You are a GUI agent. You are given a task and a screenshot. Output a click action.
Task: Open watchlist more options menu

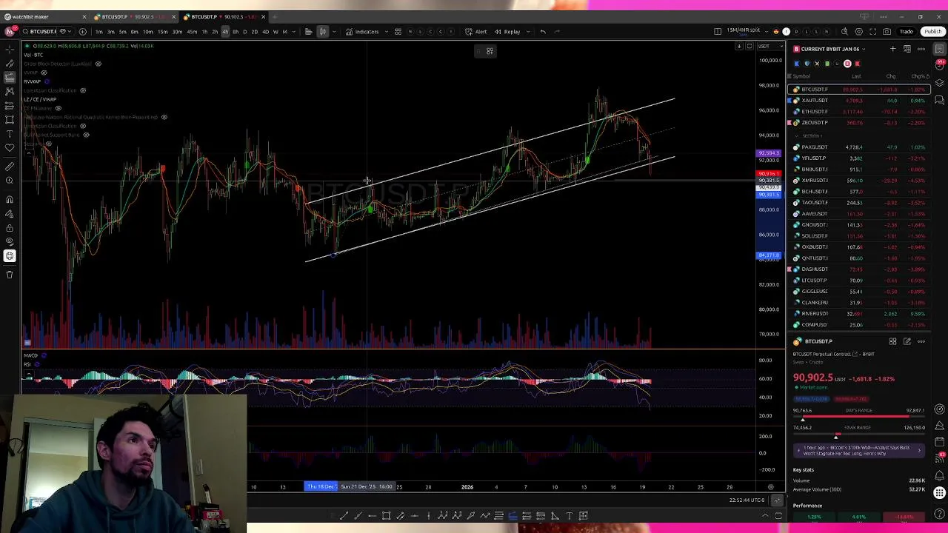click(921, 49)
